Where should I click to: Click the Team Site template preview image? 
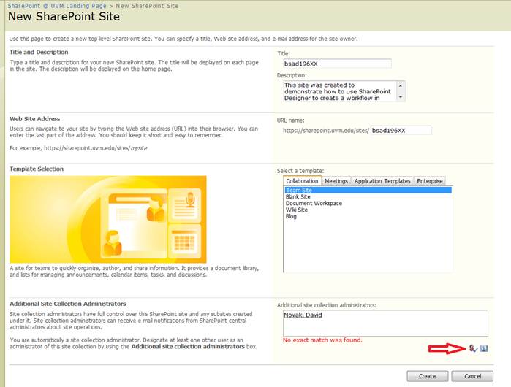[108, 219]
